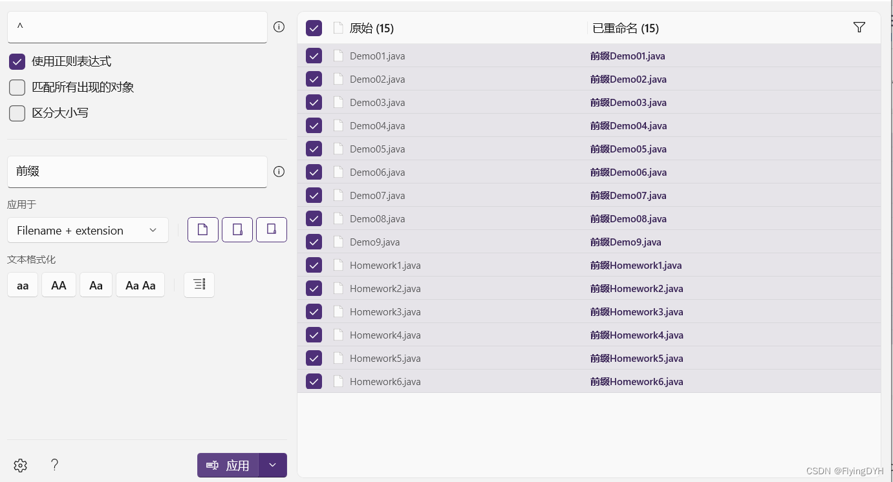Image resolution: width=893 pixels, height=482 pixels.
Task: Click the info icon beside the search regex field
Action: click(x=279, y=27)
